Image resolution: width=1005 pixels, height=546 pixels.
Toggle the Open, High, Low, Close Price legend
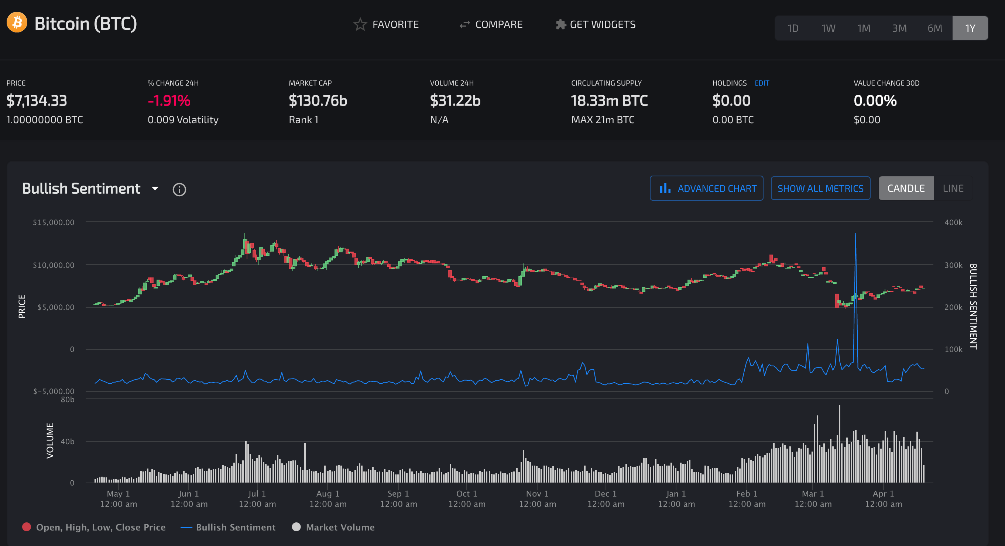(x=94, y=527)
